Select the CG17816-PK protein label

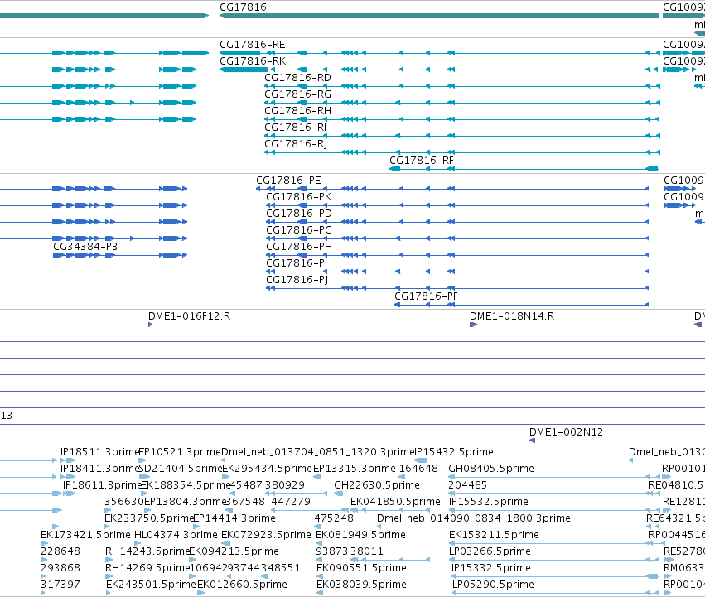tap(298, 197)
